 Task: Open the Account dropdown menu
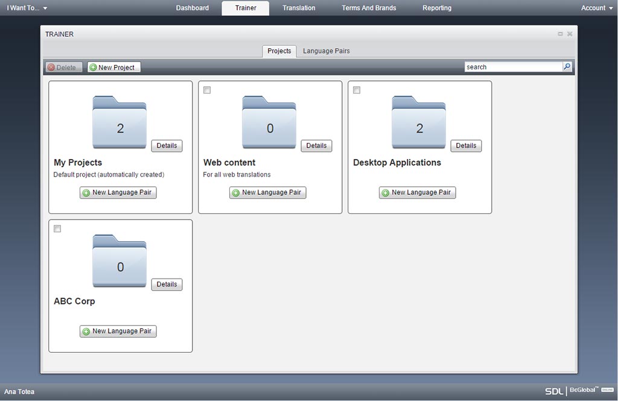tap(597, 8)
